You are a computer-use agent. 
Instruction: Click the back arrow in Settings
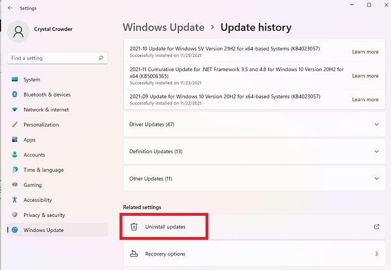[x=10, y=8]
